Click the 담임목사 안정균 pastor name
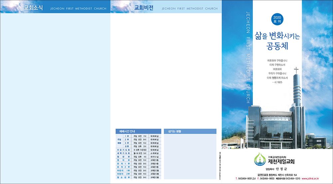 pyautogui.click(x=277, y=169)
